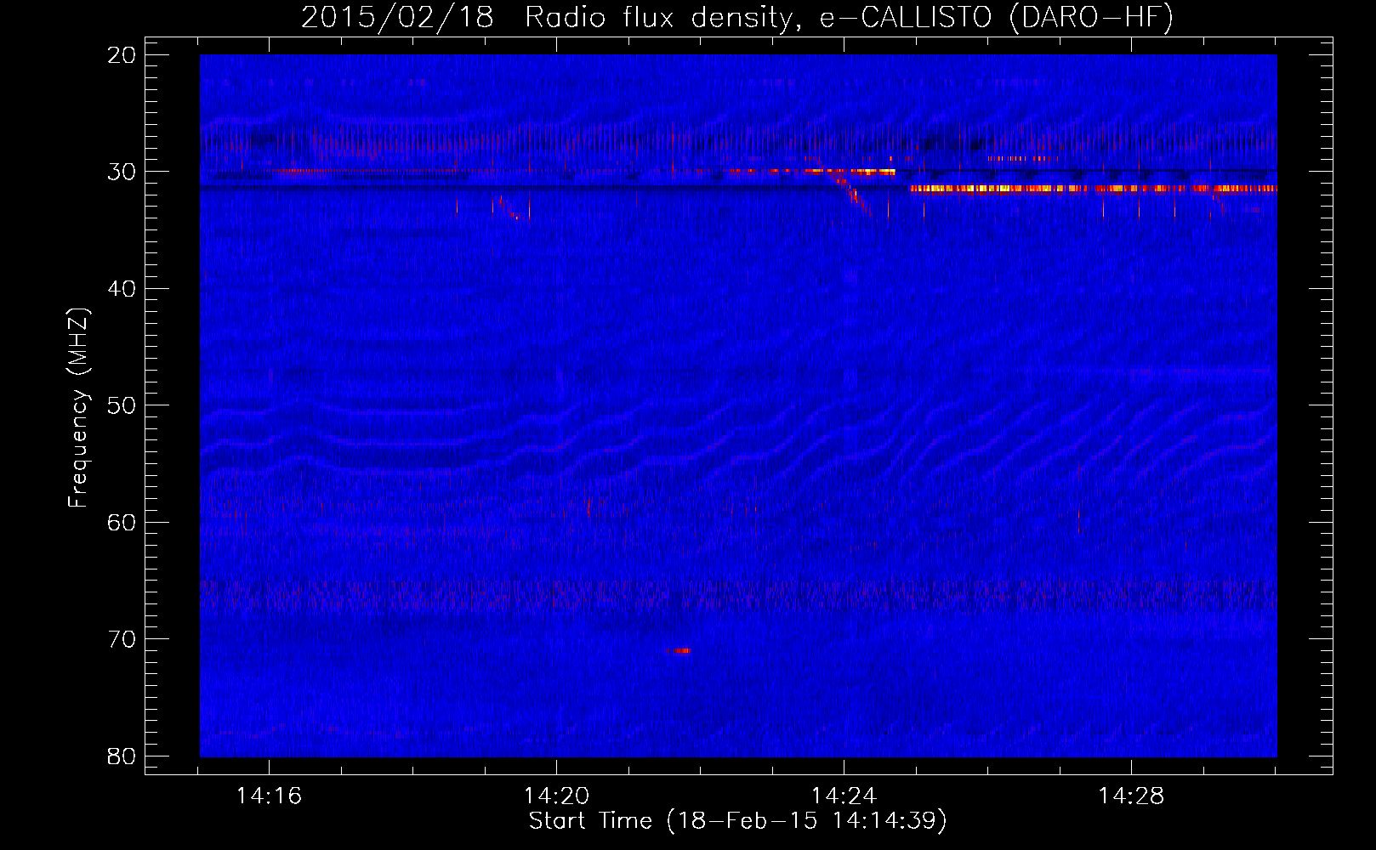Click the '14:20' time tick label
This screenshot has height=850, width=1376.
(556, 796)
